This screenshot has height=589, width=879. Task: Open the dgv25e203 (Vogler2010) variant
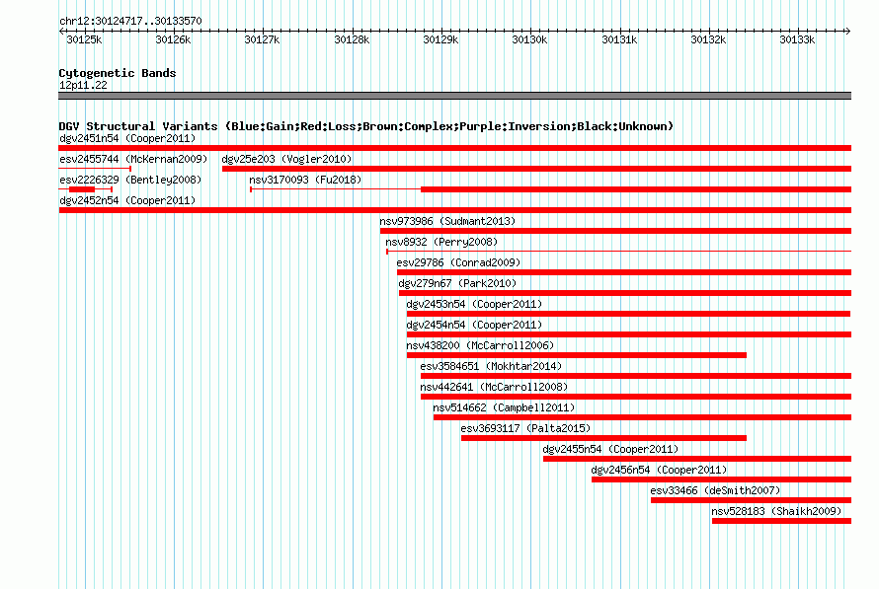pos(286,159)
